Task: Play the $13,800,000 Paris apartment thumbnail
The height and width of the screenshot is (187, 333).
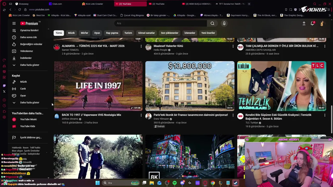Action: [x=190, y=86]
